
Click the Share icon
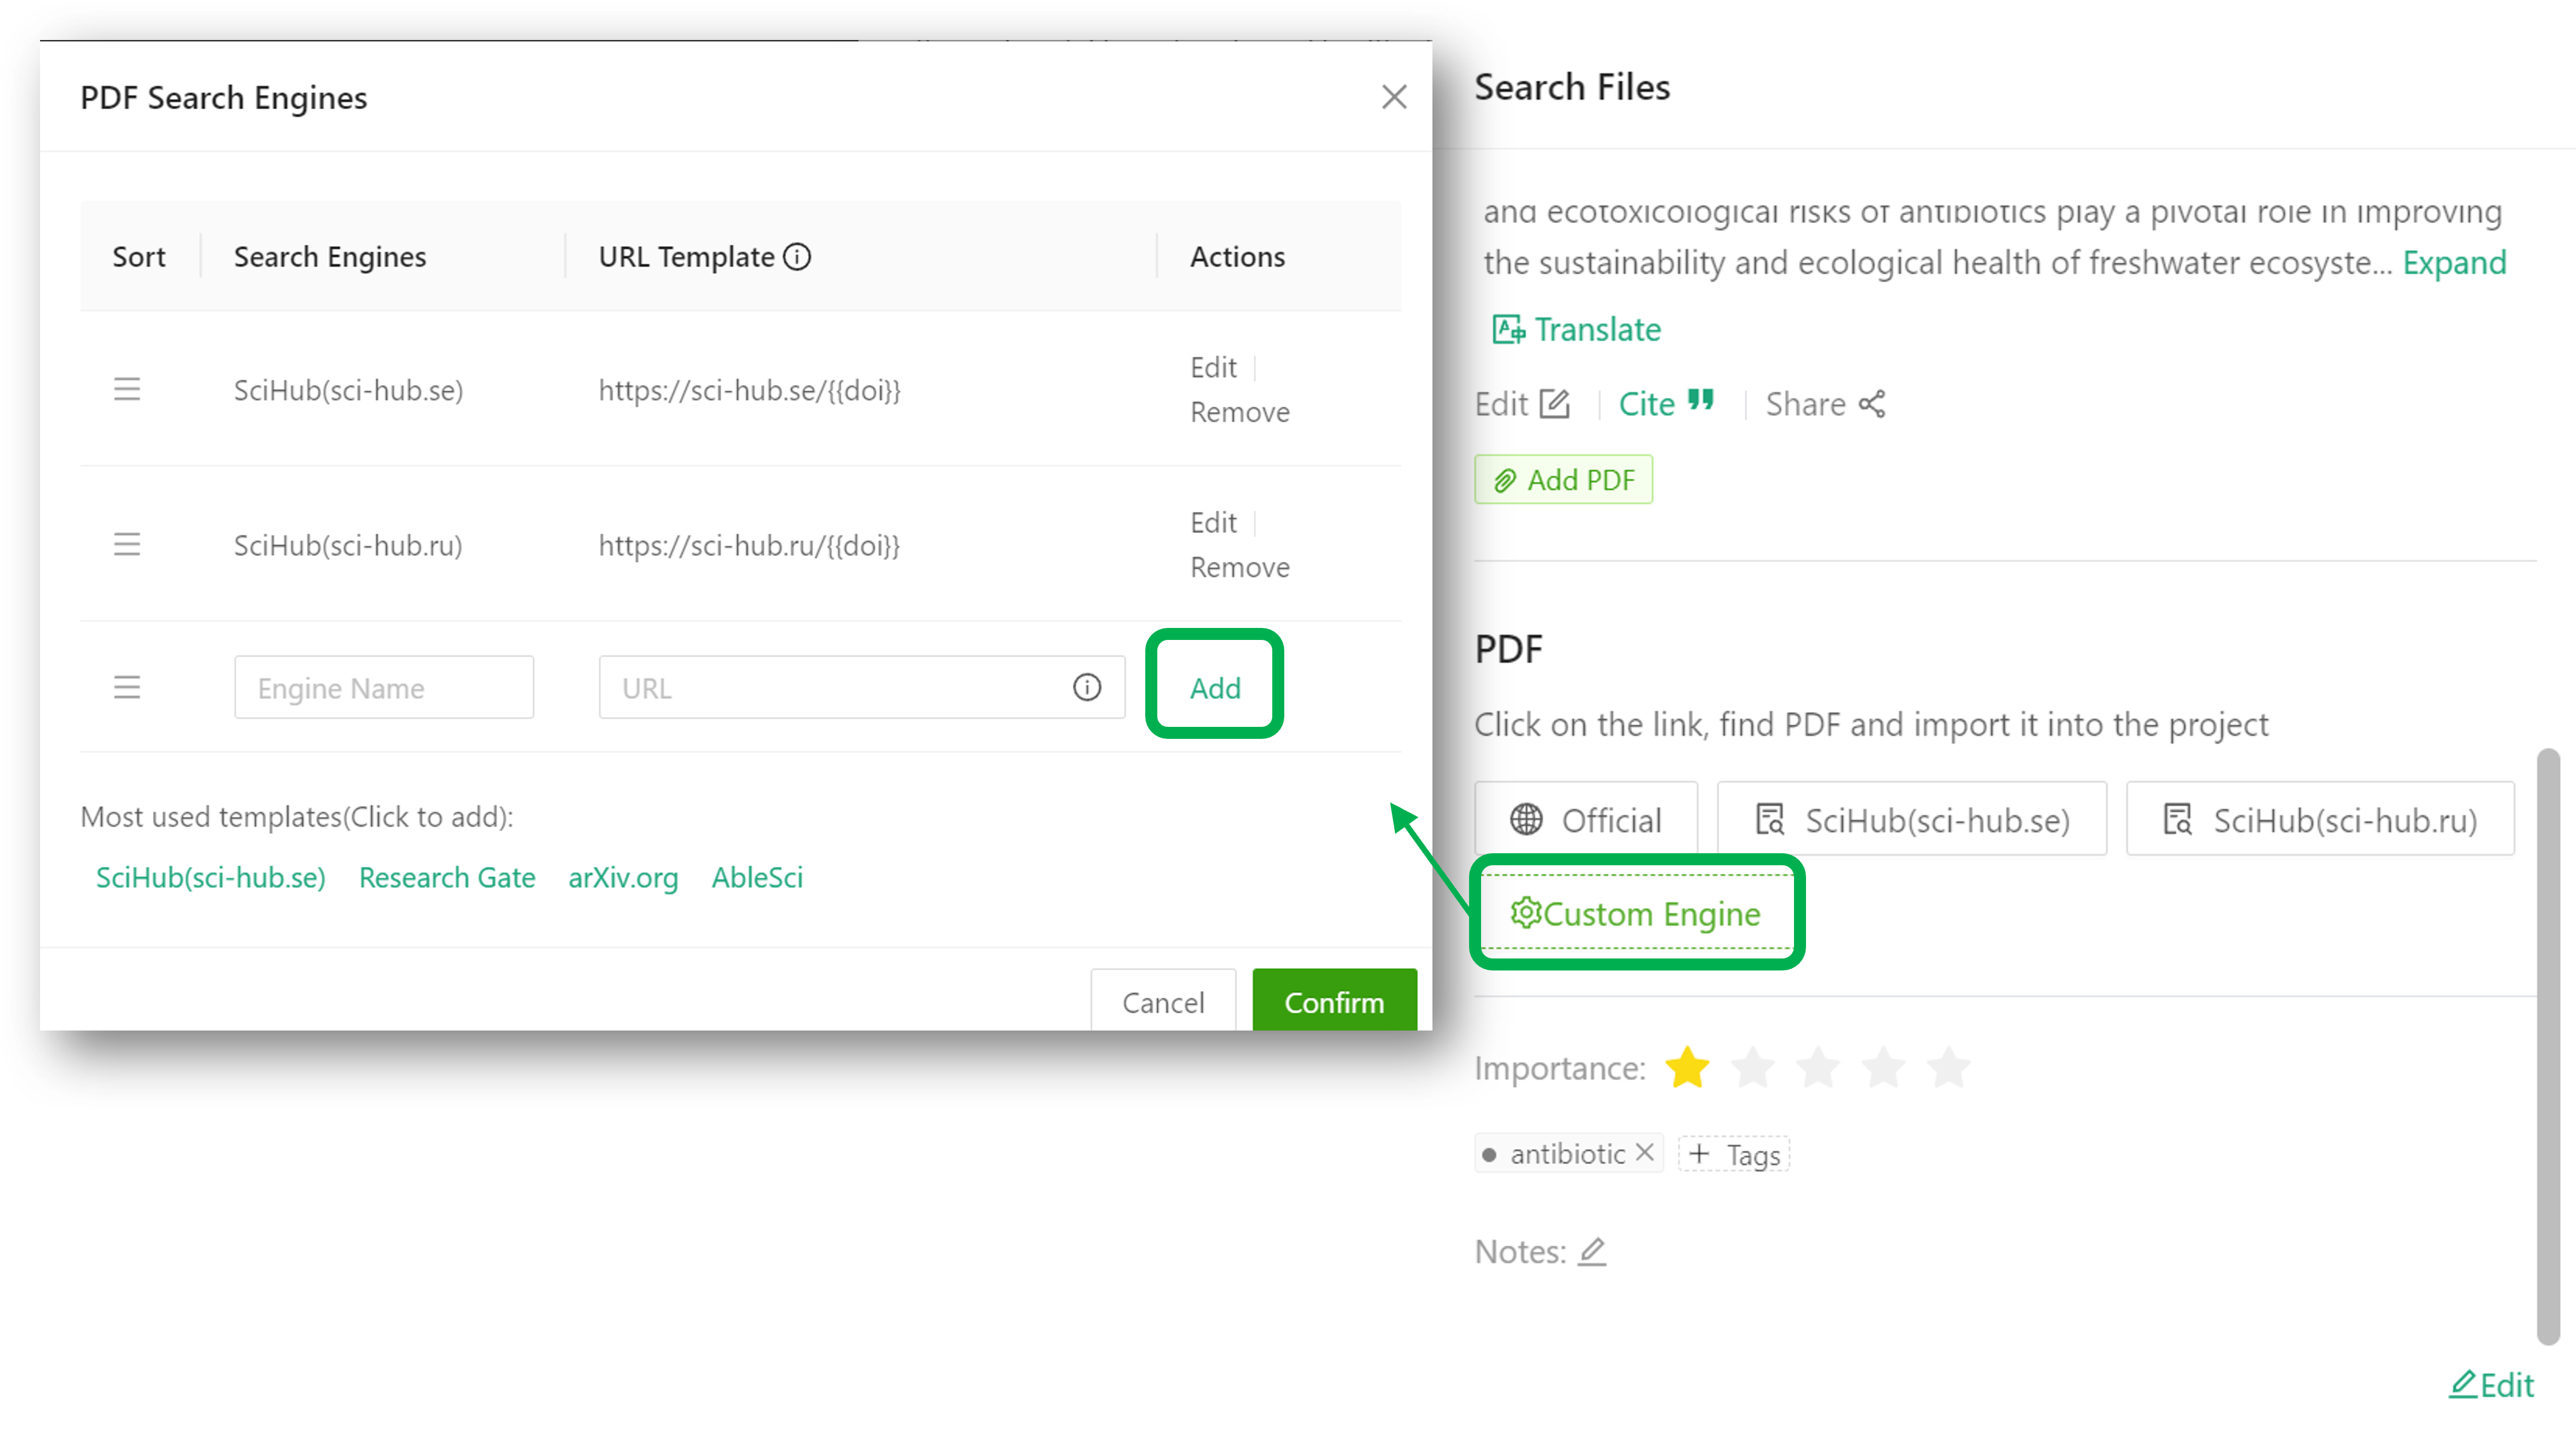[x=1872, y=404]
